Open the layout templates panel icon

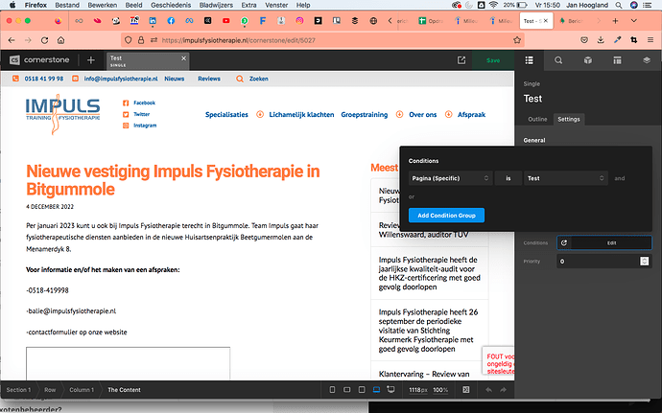coord(617,59)
